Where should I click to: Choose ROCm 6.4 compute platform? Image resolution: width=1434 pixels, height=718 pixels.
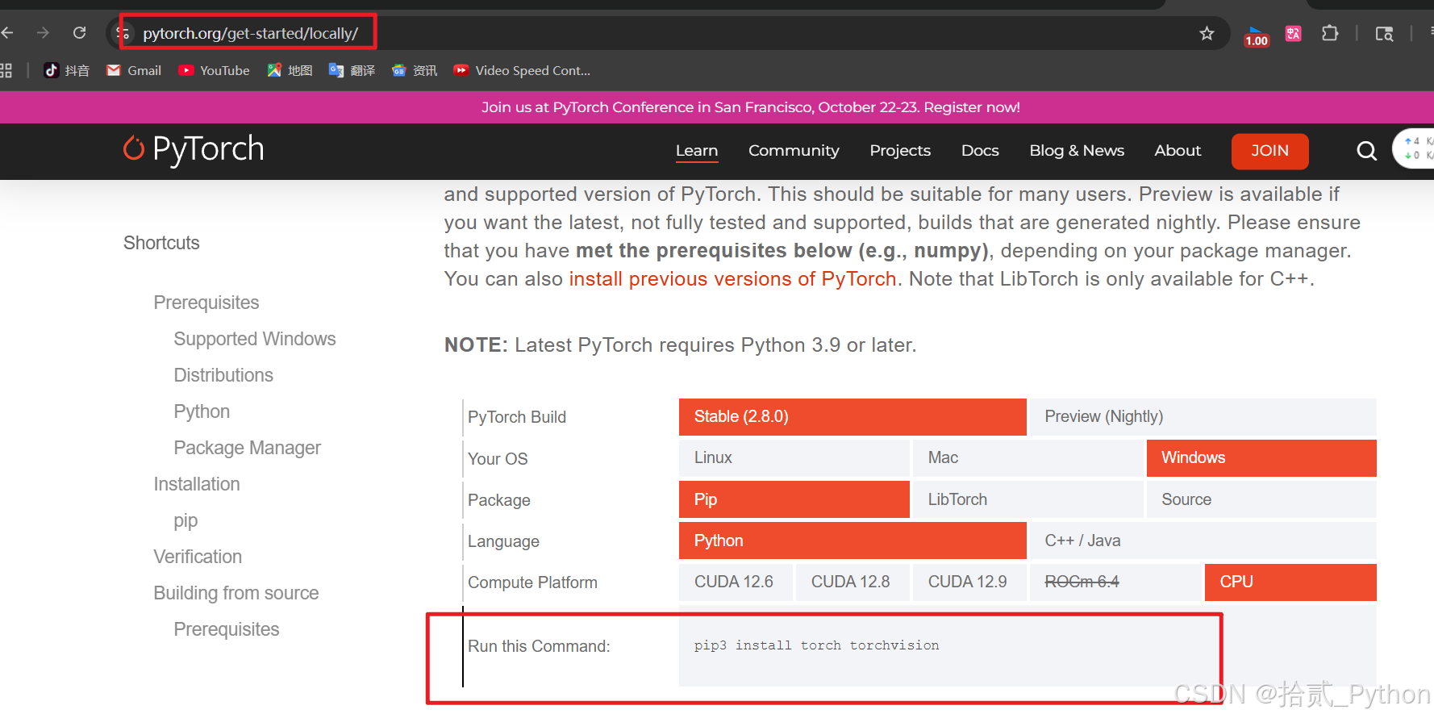pyautogui.click(x=1115, y=582)
